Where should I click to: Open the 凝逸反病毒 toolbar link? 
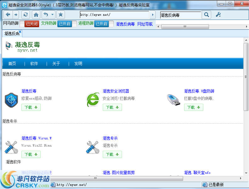(125, 24)
